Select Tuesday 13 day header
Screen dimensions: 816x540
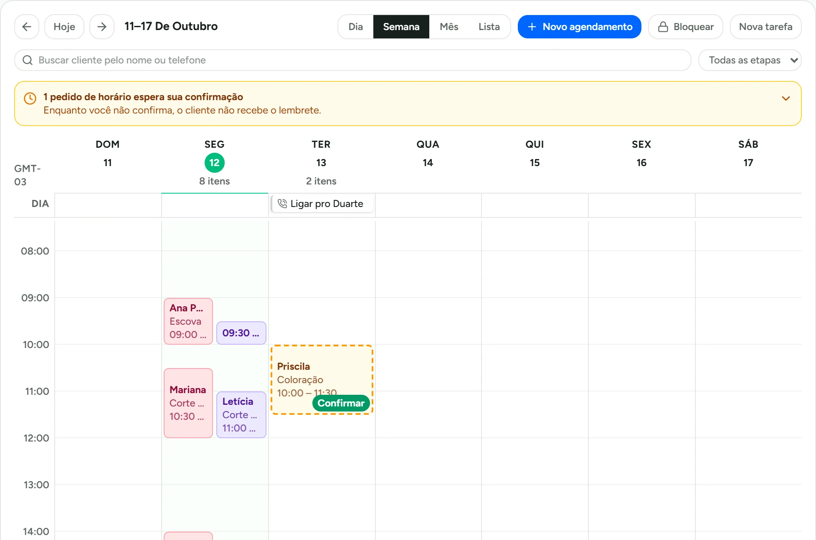click(321, 163)
